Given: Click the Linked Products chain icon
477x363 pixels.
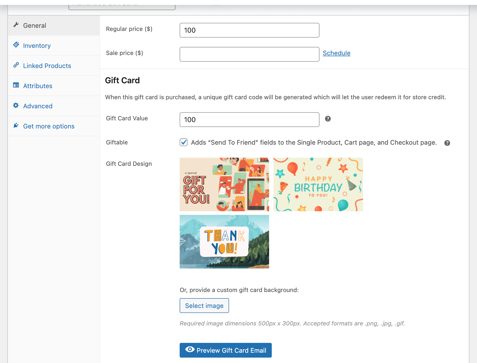Looking at the screenshot, I should 16,65.
